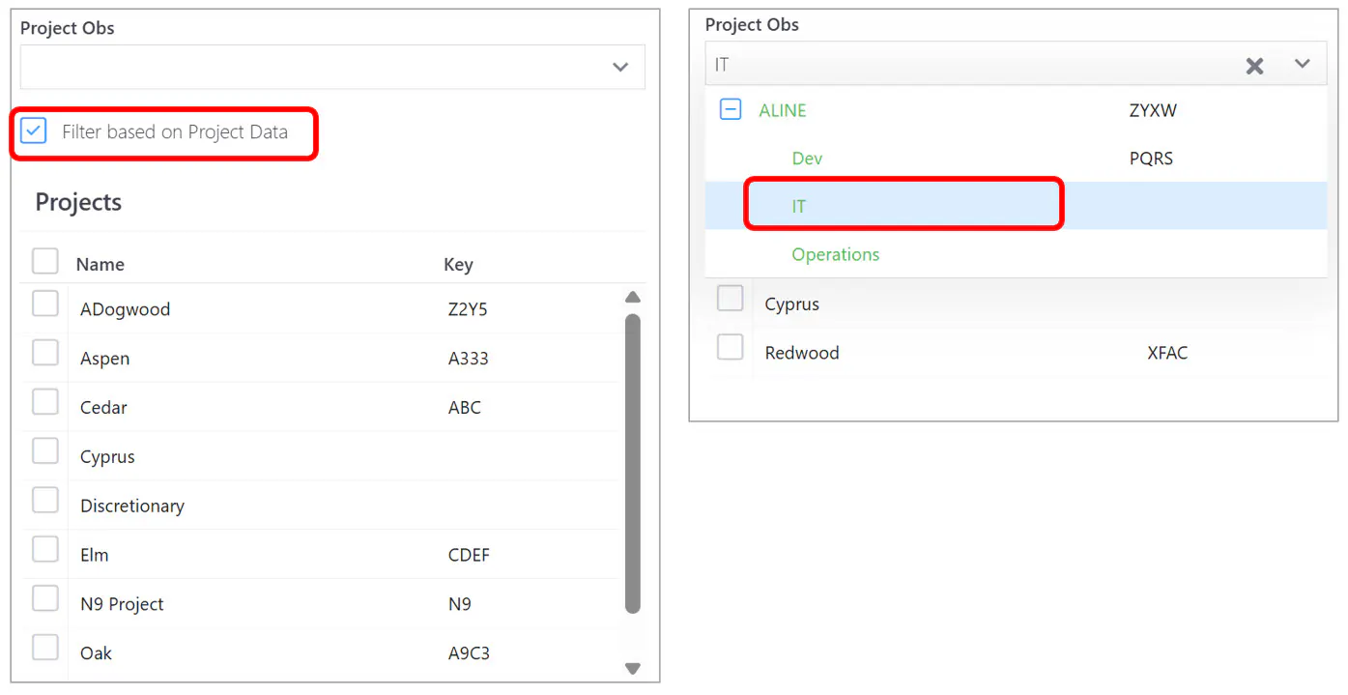1348x695 pixels.
Task: Click key value PQRS
Action: pos(1151,159)
